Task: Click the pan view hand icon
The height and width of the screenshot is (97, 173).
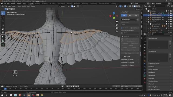Action: 117,25
